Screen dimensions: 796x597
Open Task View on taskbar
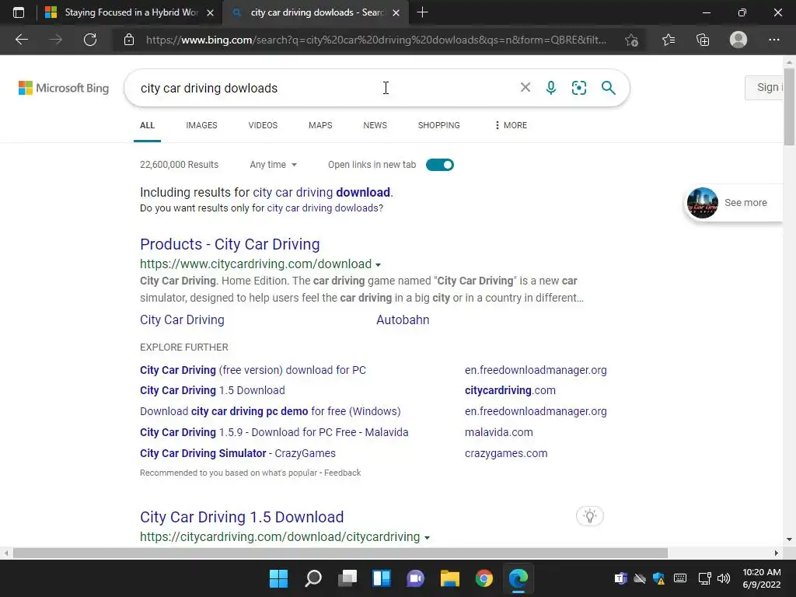pos(347,578)
